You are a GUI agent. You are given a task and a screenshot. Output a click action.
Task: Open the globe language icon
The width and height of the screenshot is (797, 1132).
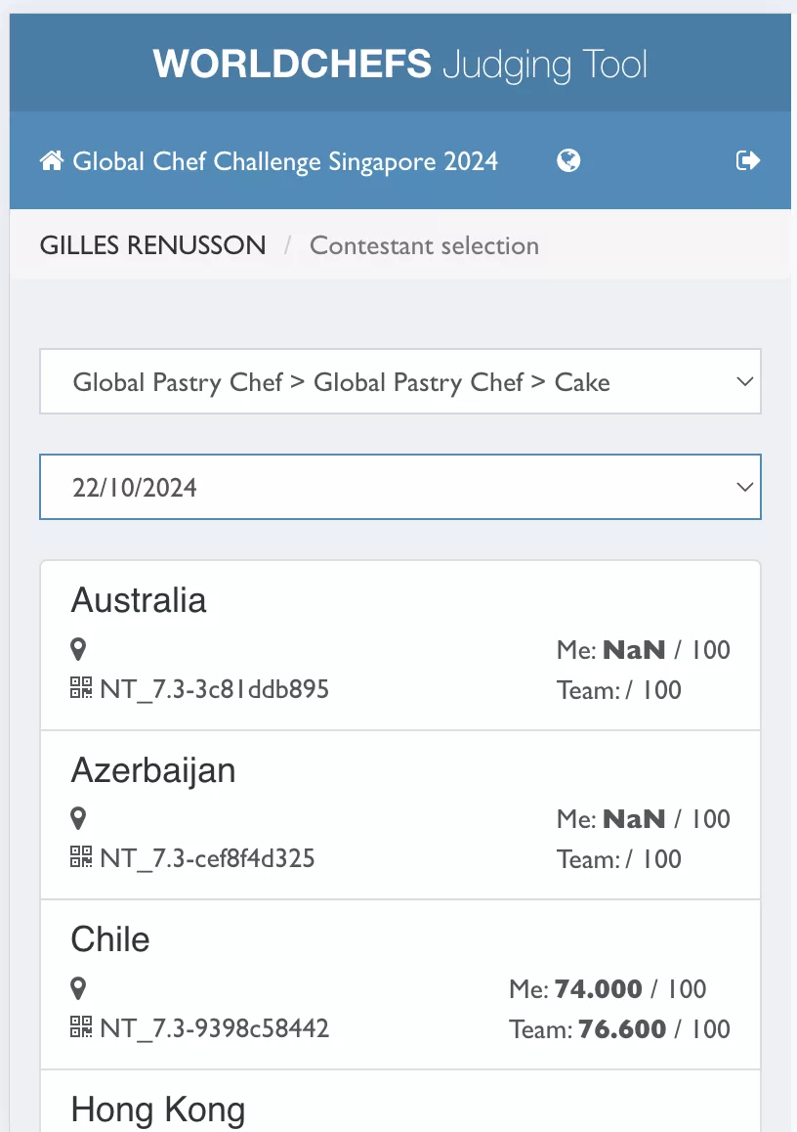point(568,160)
